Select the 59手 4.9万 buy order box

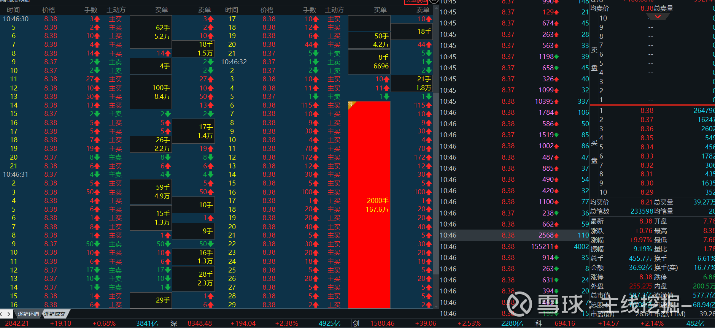coord(151,192)
